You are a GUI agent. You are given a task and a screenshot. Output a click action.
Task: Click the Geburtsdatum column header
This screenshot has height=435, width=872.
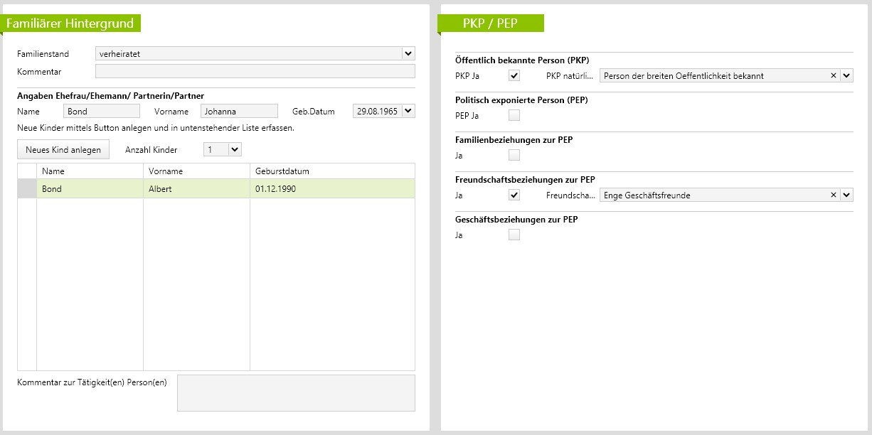pos(331,171)
